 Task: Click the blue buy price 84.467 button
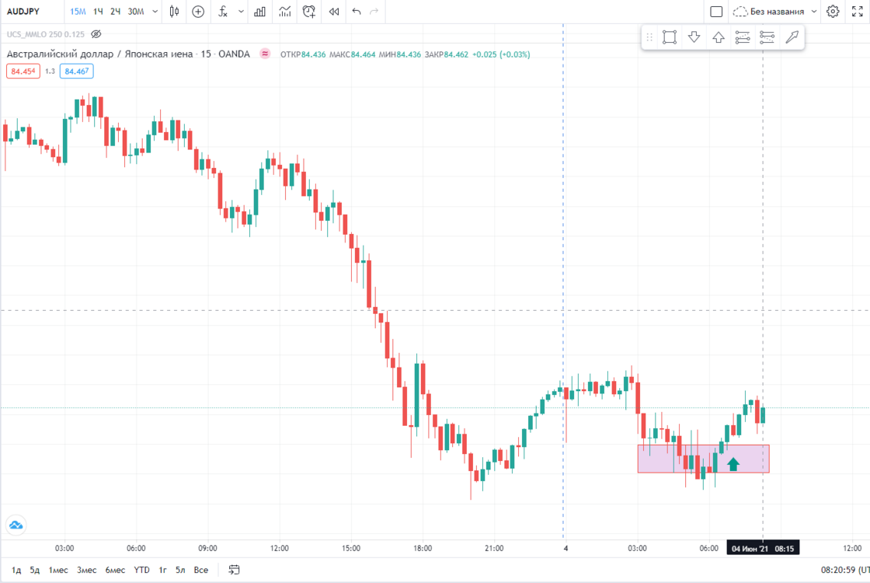coord(77,71)
